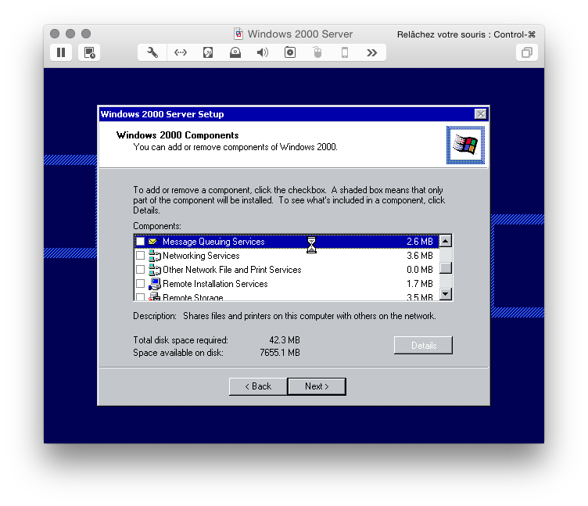Check the Message Queuing Services checkbox
588x506 pixels.
[x=140, y=241]
